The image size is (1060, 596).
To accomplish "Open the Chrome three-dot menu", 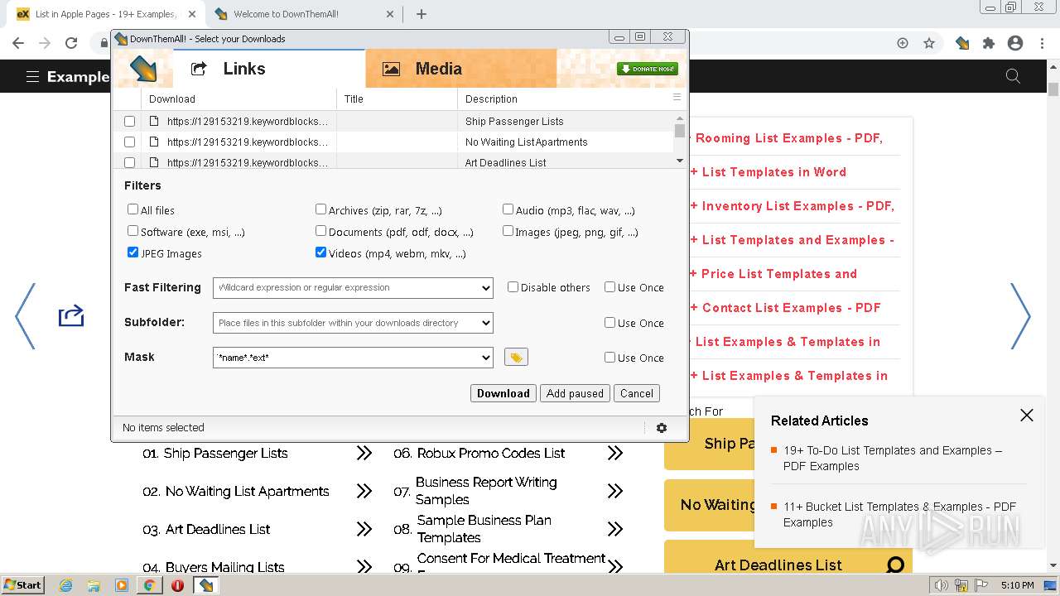I will [1043, 43].
